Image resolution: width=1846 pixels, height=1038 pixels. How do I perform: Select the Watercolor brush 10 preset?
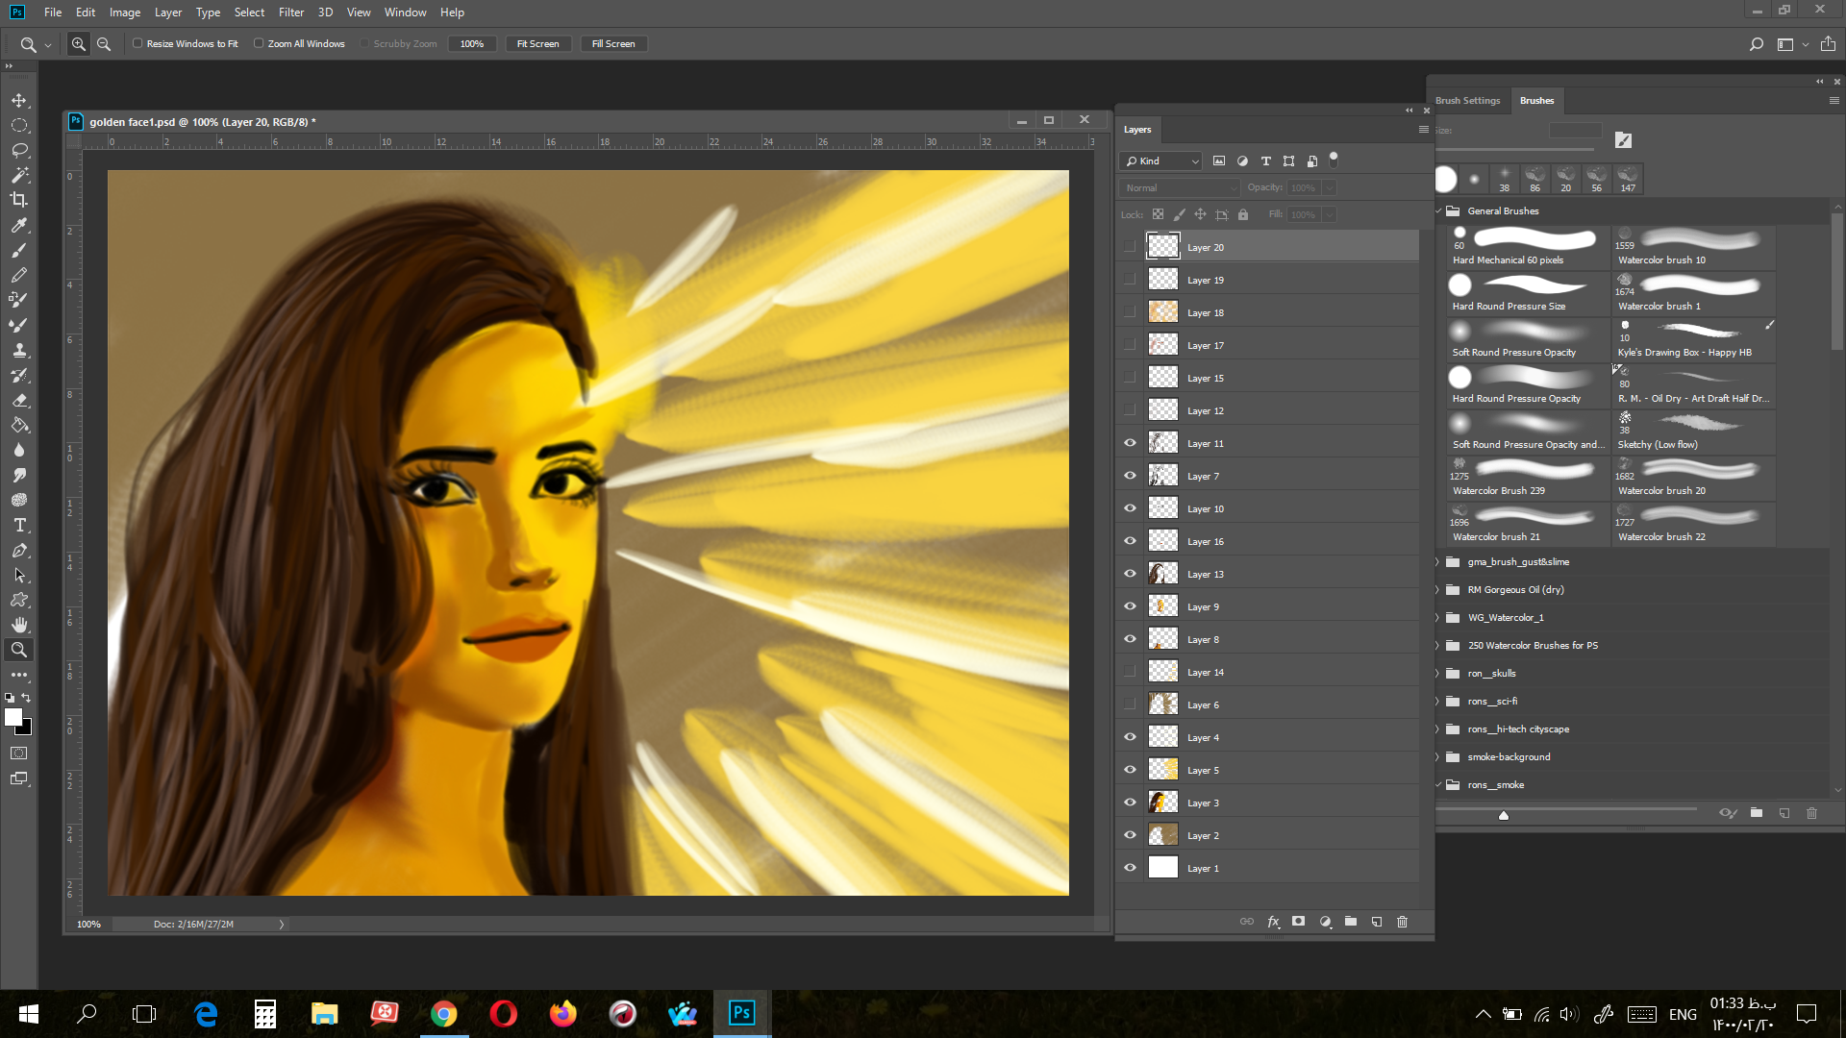coord(1694,247)
